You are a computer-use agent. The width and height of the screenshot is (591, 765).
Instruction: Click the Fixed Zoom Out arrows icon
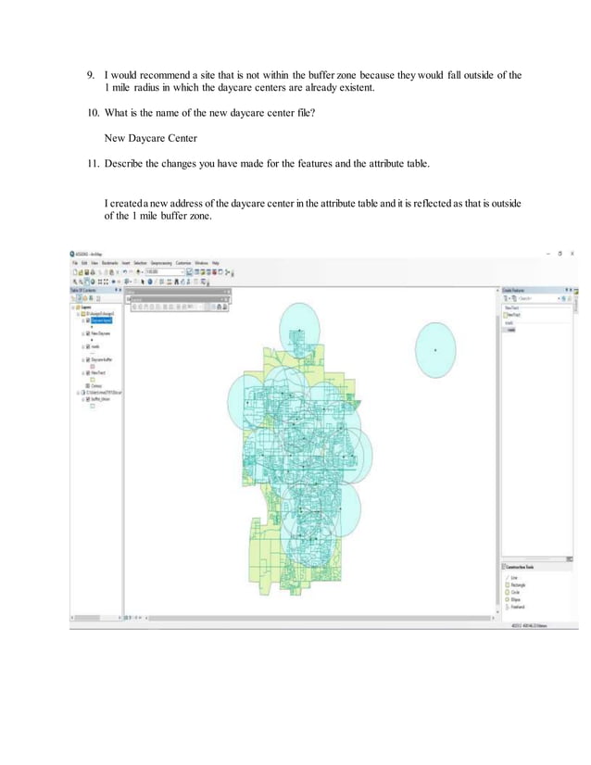click(106, 282)
